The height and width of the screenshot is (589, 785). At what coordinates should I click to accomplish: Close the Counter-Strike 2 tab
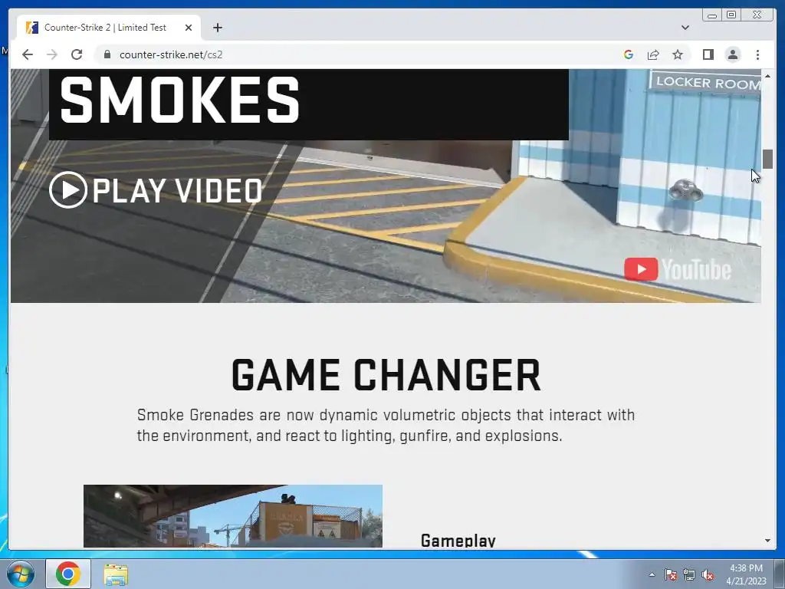click(189, 28)
